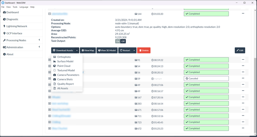
Task: Download the Point Cloud asset
Action: point(67,66)
